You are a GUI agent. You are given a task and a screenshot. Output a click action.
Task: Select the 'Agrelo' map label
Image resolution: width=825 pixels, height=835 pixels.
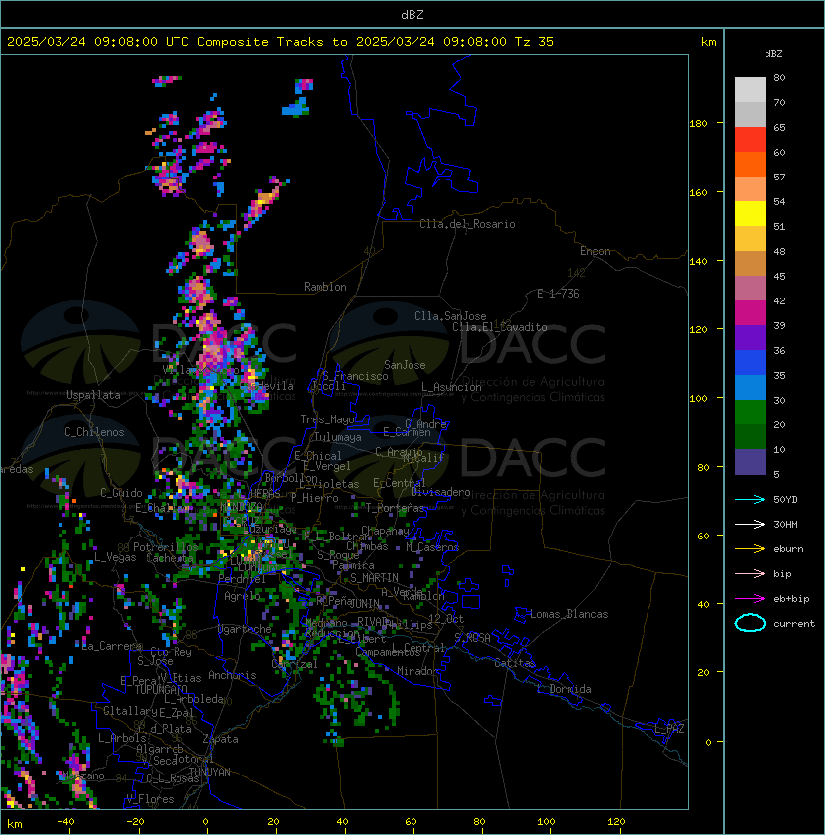pyautogui.click(x=242, y=596)
